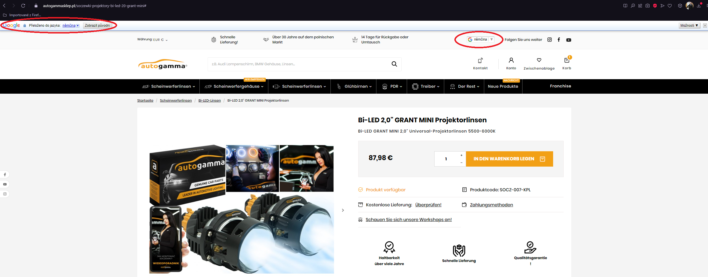Click In den Warenkorb legen button
Image resolution: width=708 pixels, height=277 pixels.
point(509,159)
